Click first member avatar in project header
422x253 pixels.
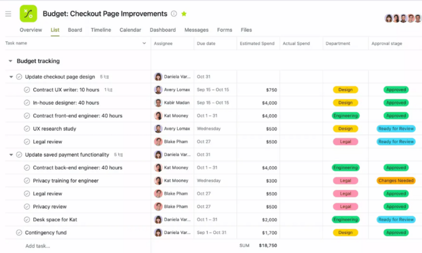coord(388,18)
